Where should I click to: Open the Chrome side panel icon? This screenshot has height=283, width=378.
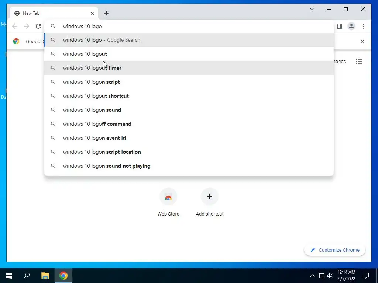(340, 26)
